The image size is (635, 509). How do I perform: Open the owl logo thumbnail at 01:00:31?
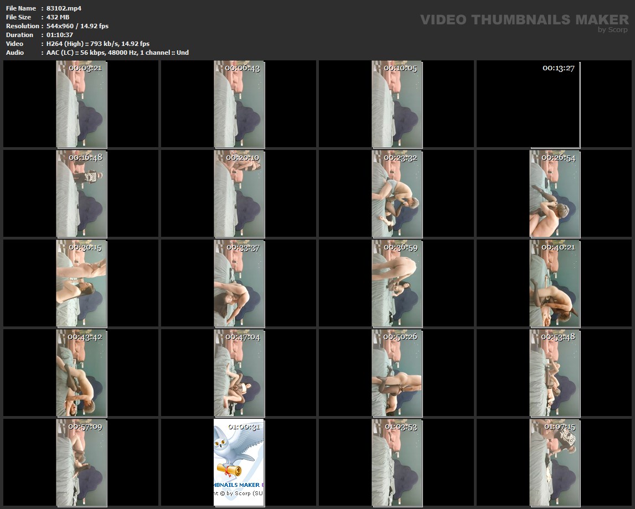[239, 463]
